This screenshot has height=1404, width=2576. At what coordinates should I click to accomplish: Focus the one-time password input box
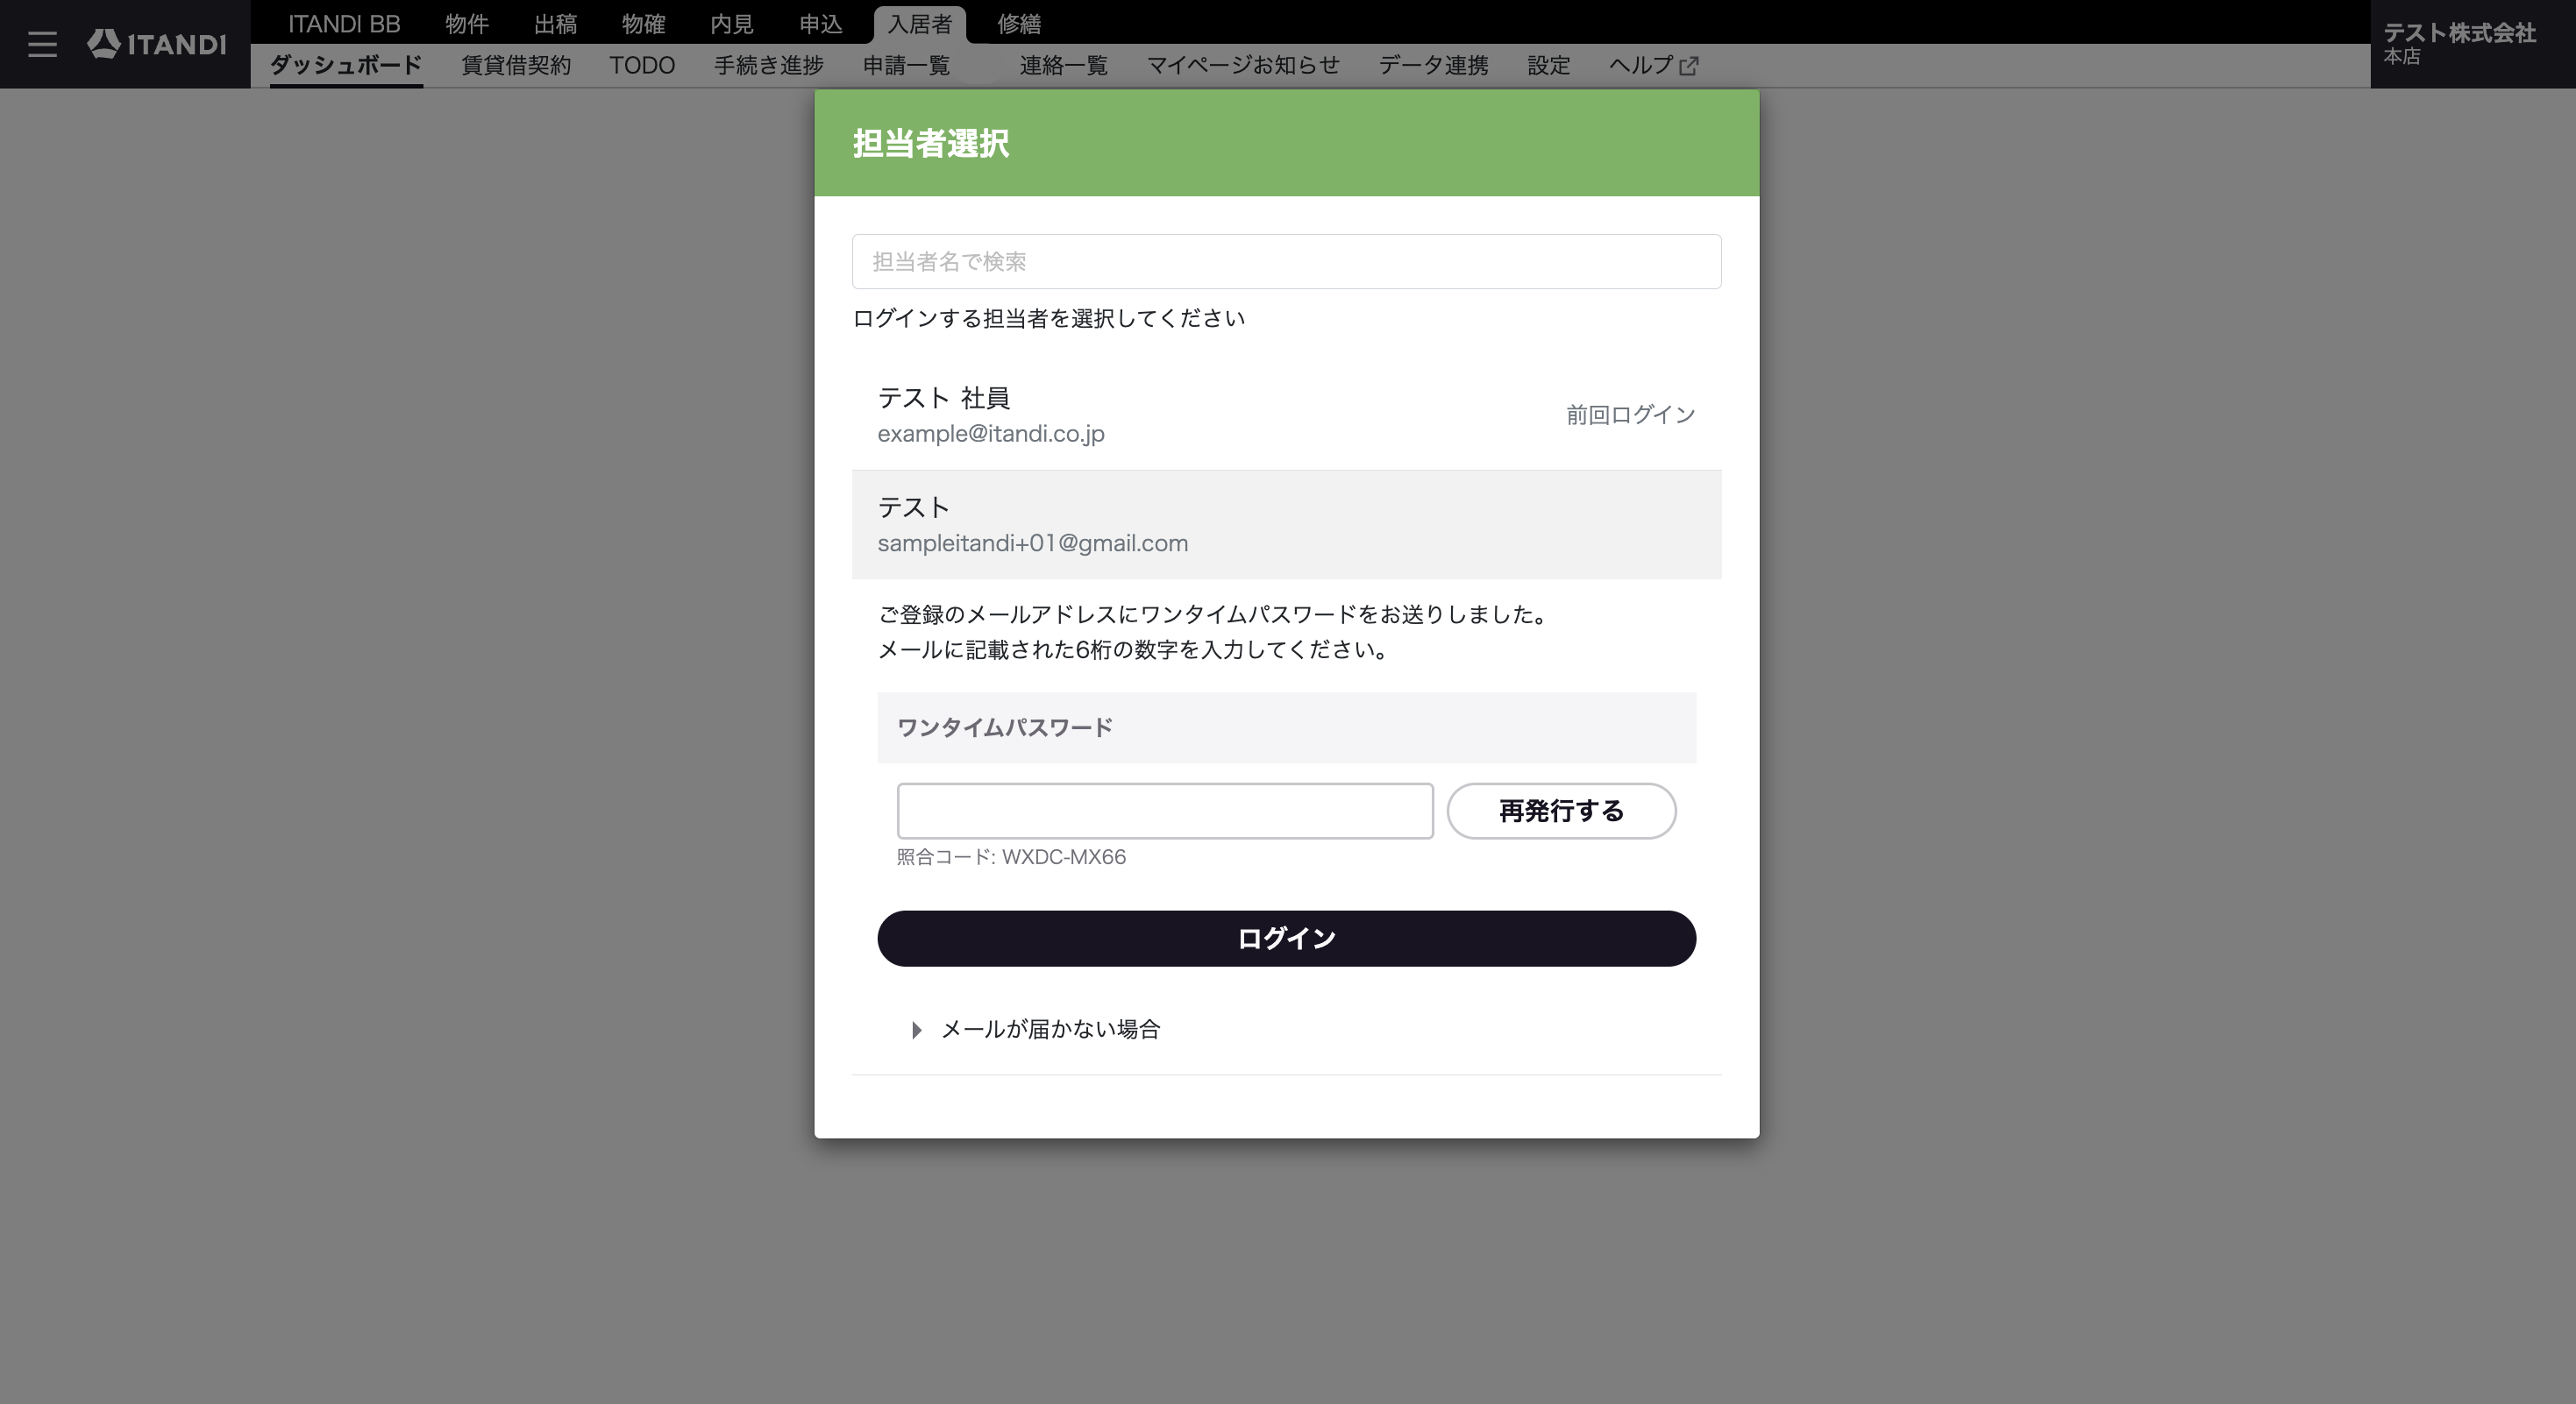[x=1165, y=811]
